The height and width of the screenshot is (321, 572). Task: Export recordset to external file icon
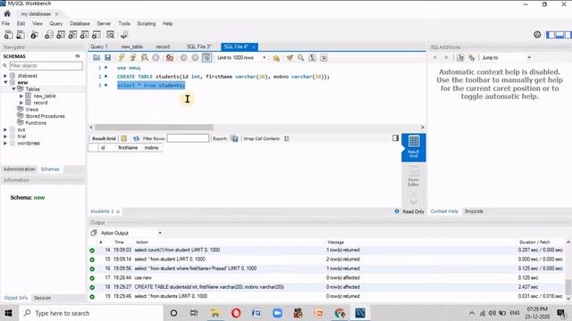(235, 139)
